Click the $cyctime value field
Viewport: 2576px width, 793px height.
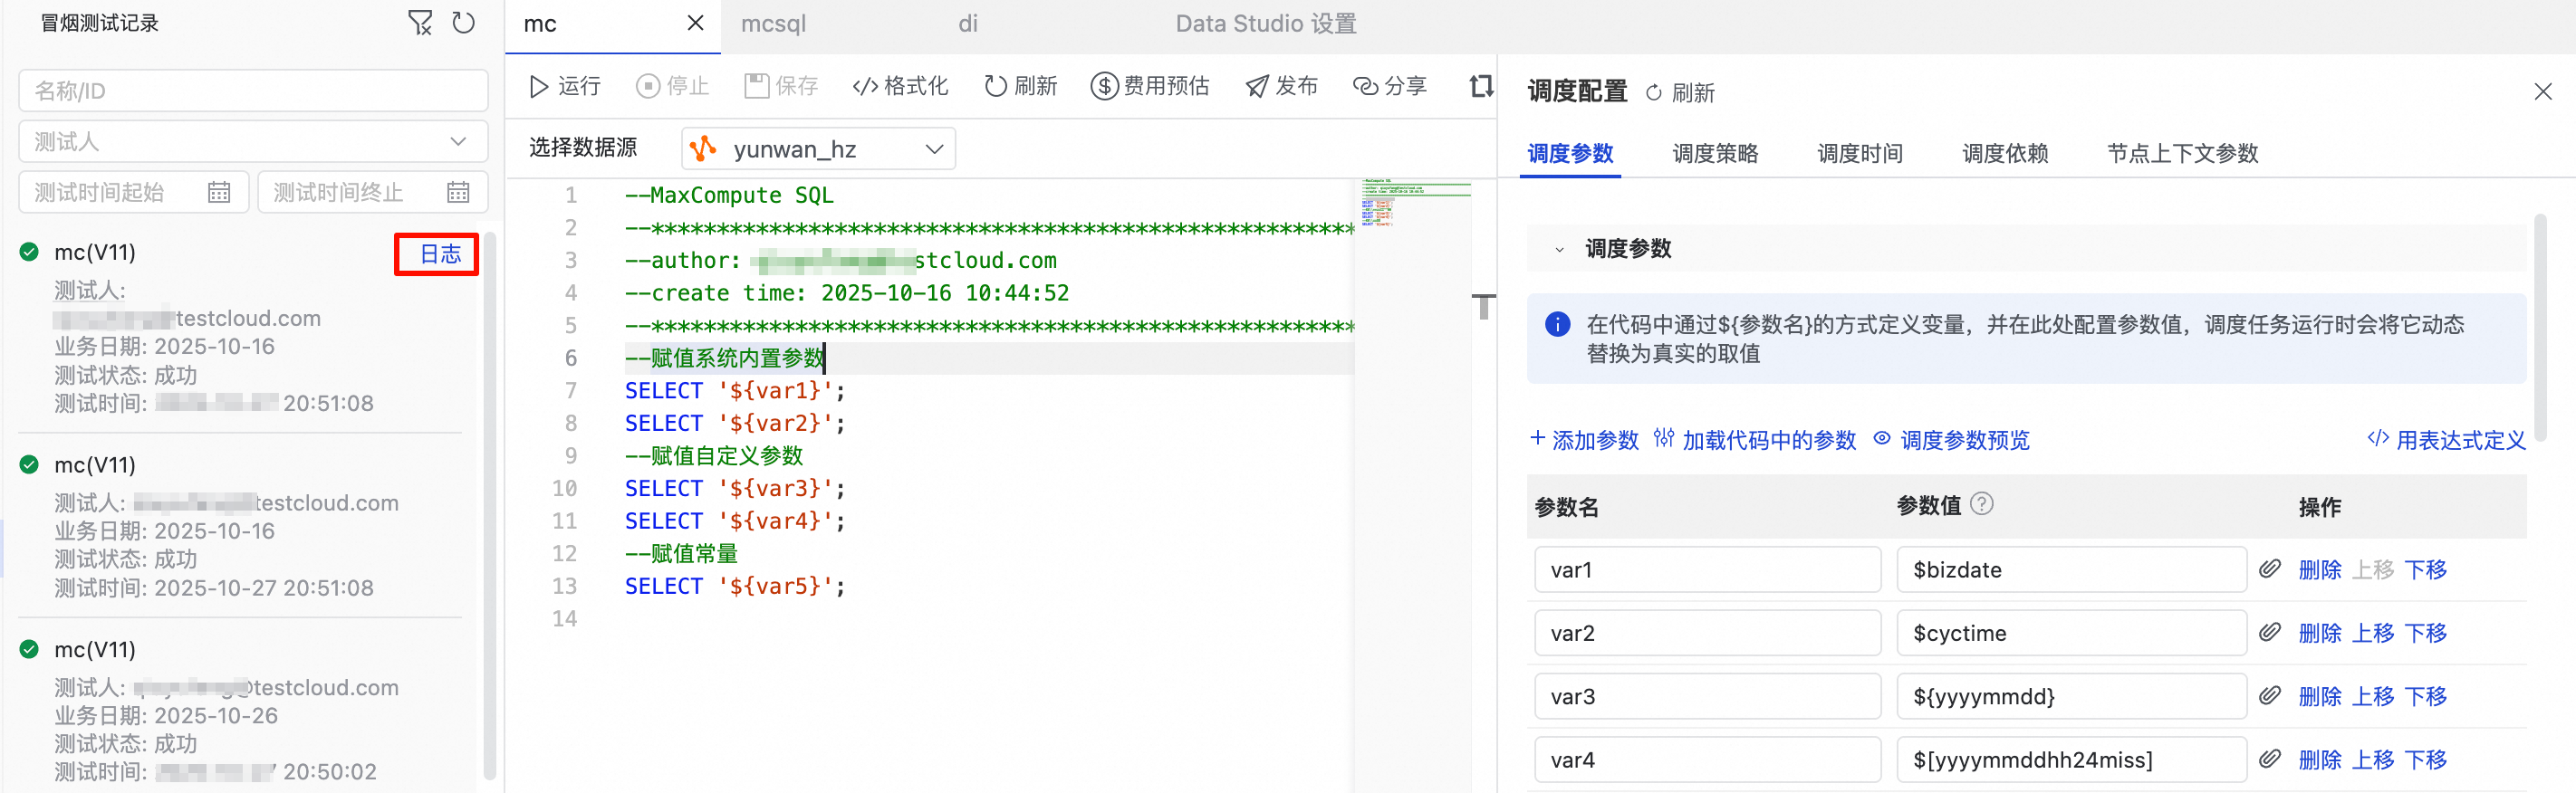(x=2071, y=633)
